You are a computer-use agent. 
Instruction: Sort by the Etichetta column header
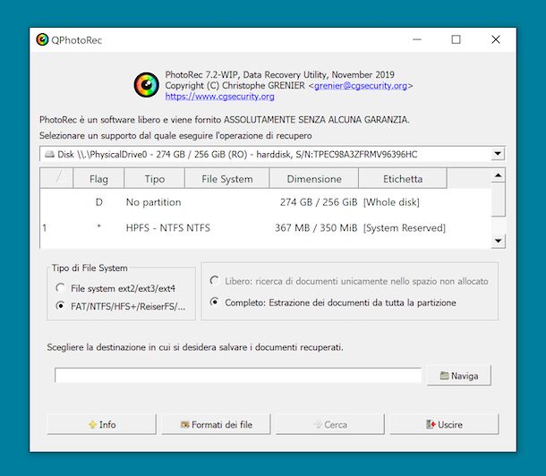403,179
